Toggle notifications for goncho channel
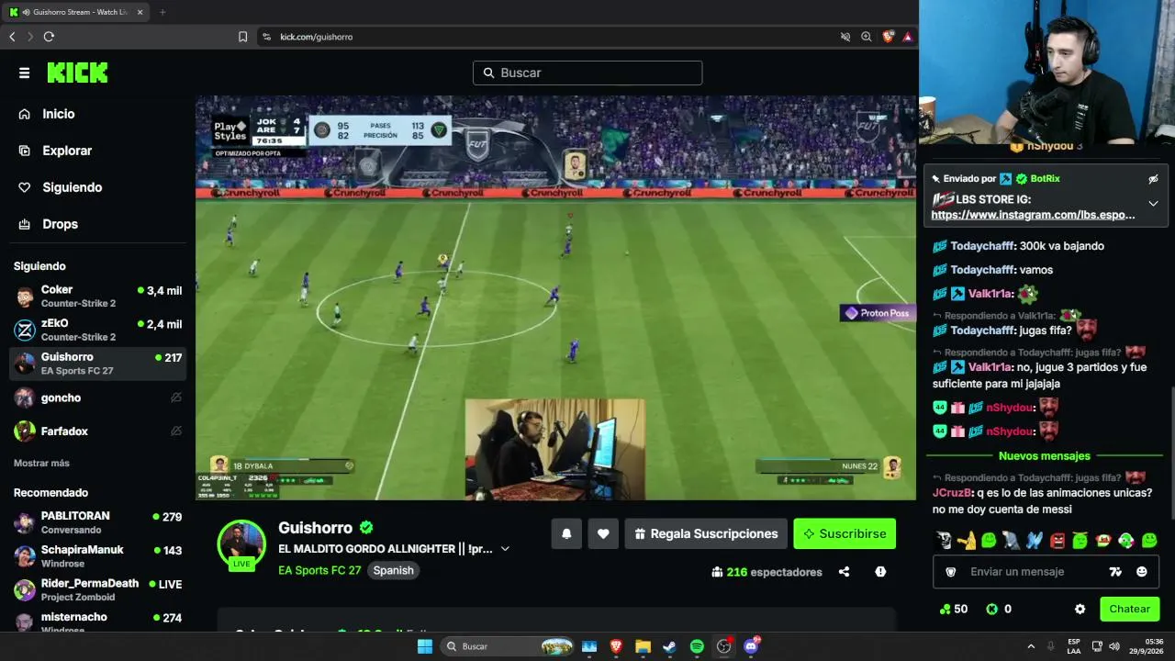Viewport: 1175px width, 661px height. coord(176,398)
